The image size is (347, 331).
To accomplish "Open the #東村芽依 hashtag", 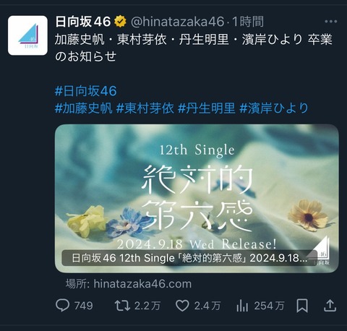I will click(145, 108).
